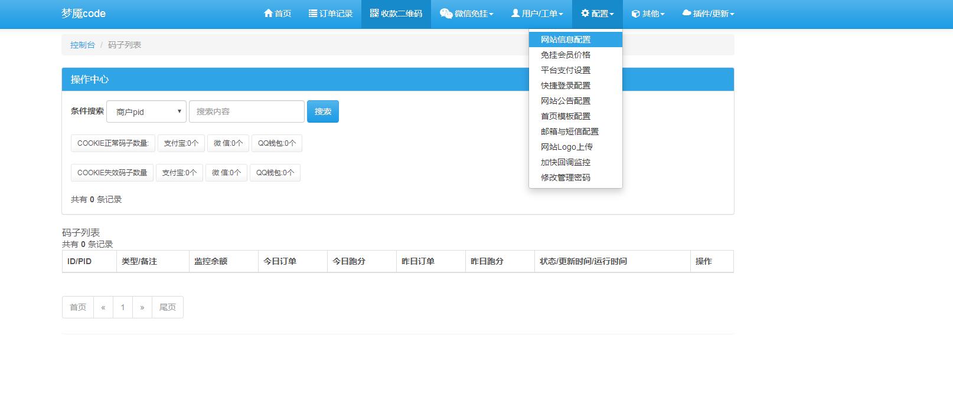Viewport: 953px width, 398px height.
Task: Open the 商户pid search type dropdown
Action: click(146, 111)
